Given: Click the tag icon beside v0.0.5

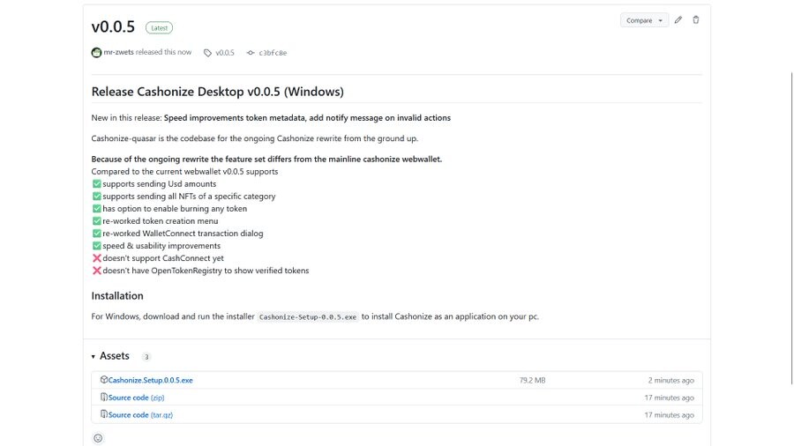Looking at the screenshot, I should click(x=207, y=53).
